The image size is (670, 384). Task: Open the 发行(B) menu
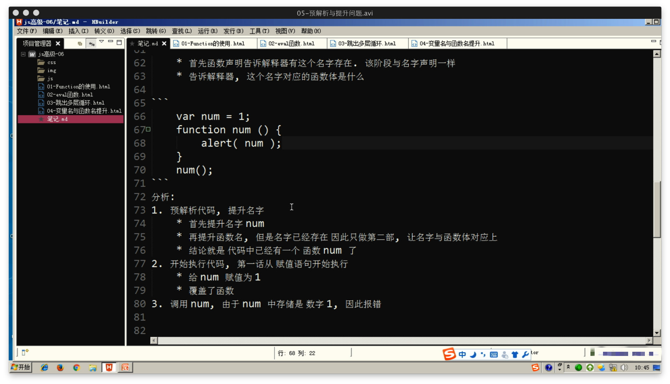click(233, 31)
